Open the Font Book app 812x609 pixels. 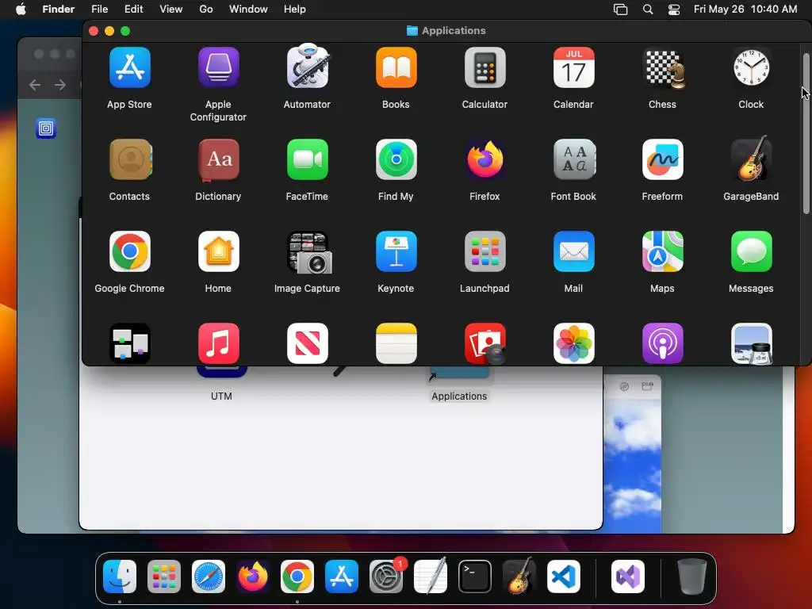574,159
